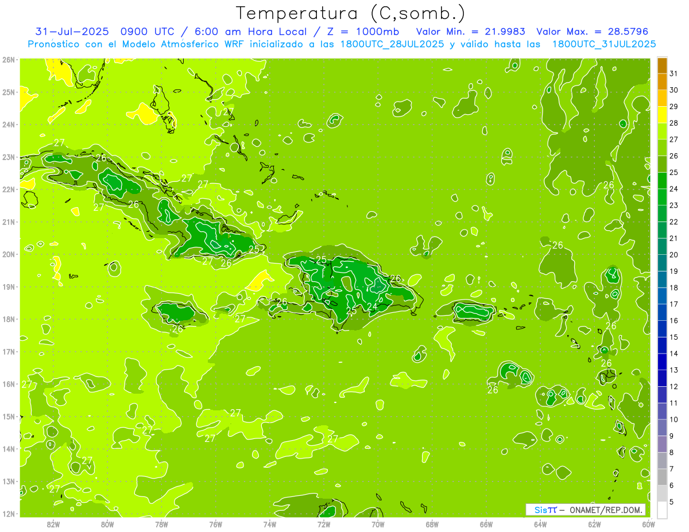Pick the yellow swatch between 28 and 29

[663, 115]
